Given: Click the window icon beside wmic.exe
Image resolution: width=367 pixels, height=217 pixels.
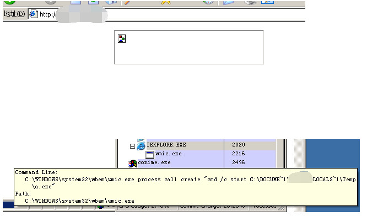Looking at the screenshot, I should click(150, 154).
